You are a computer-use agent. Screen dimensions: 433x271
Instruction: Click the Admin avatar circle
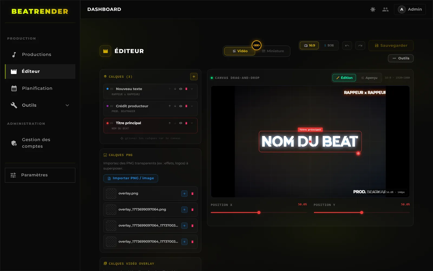(x=402, y=9)
